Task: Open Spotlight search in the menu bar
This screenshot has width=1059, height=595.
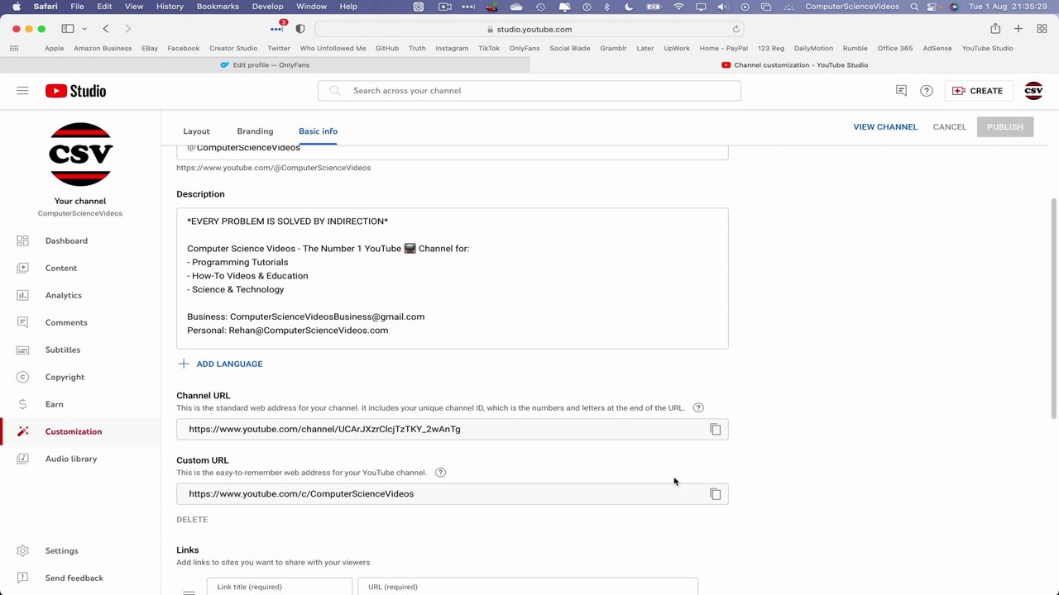Action: click(x=914, y=7)
